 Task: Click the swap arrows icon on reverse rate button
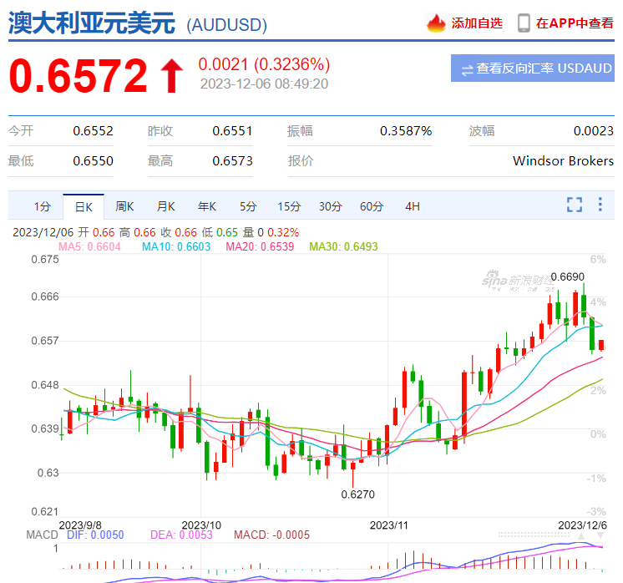point(467,68)
